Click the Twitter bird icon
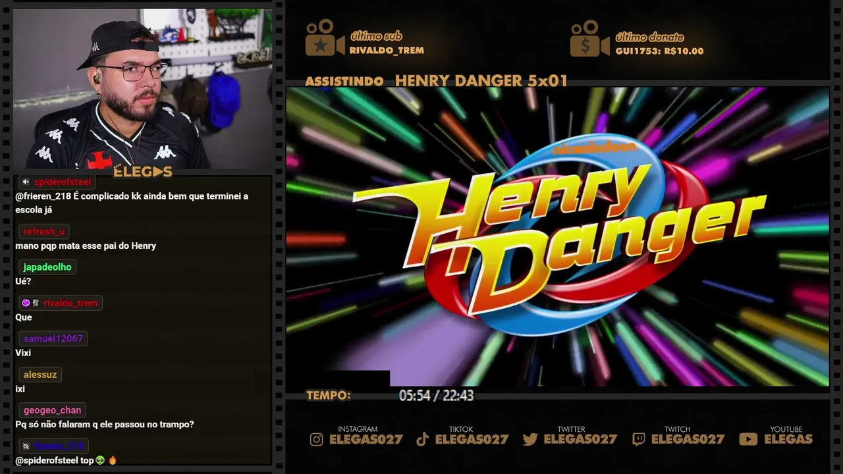 point(530,439)
